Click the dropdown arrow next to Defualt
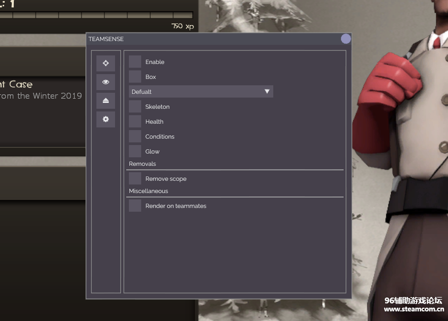448x321 pixels. point(267,91)
